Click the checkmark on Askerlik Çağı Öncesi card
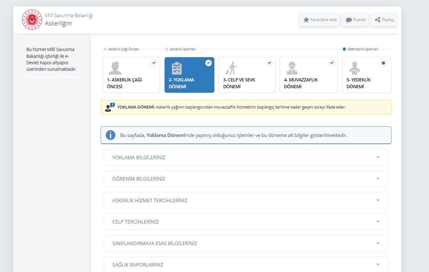The width and height of the screenshot is (429, 272). click(154, 63)
